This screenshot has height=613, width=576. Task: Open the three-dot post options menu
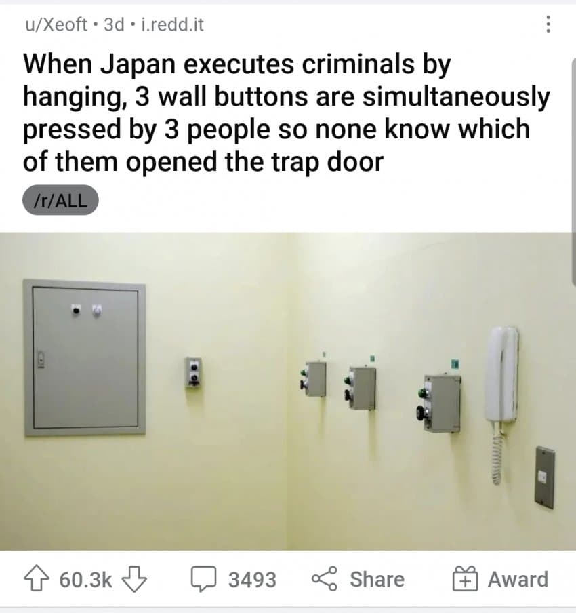click(x=548, y=24)
